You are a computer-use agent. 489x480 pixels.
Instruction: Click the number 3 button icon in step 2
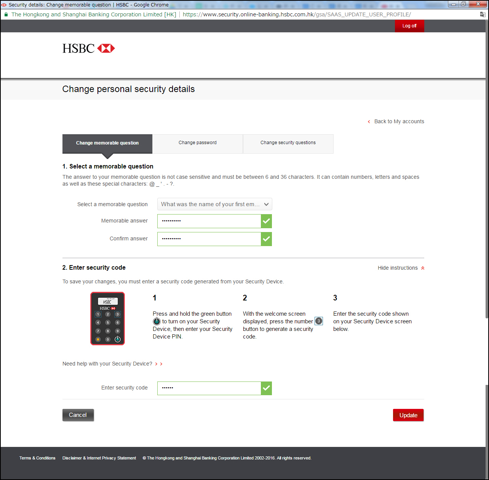tap(319, 321)
